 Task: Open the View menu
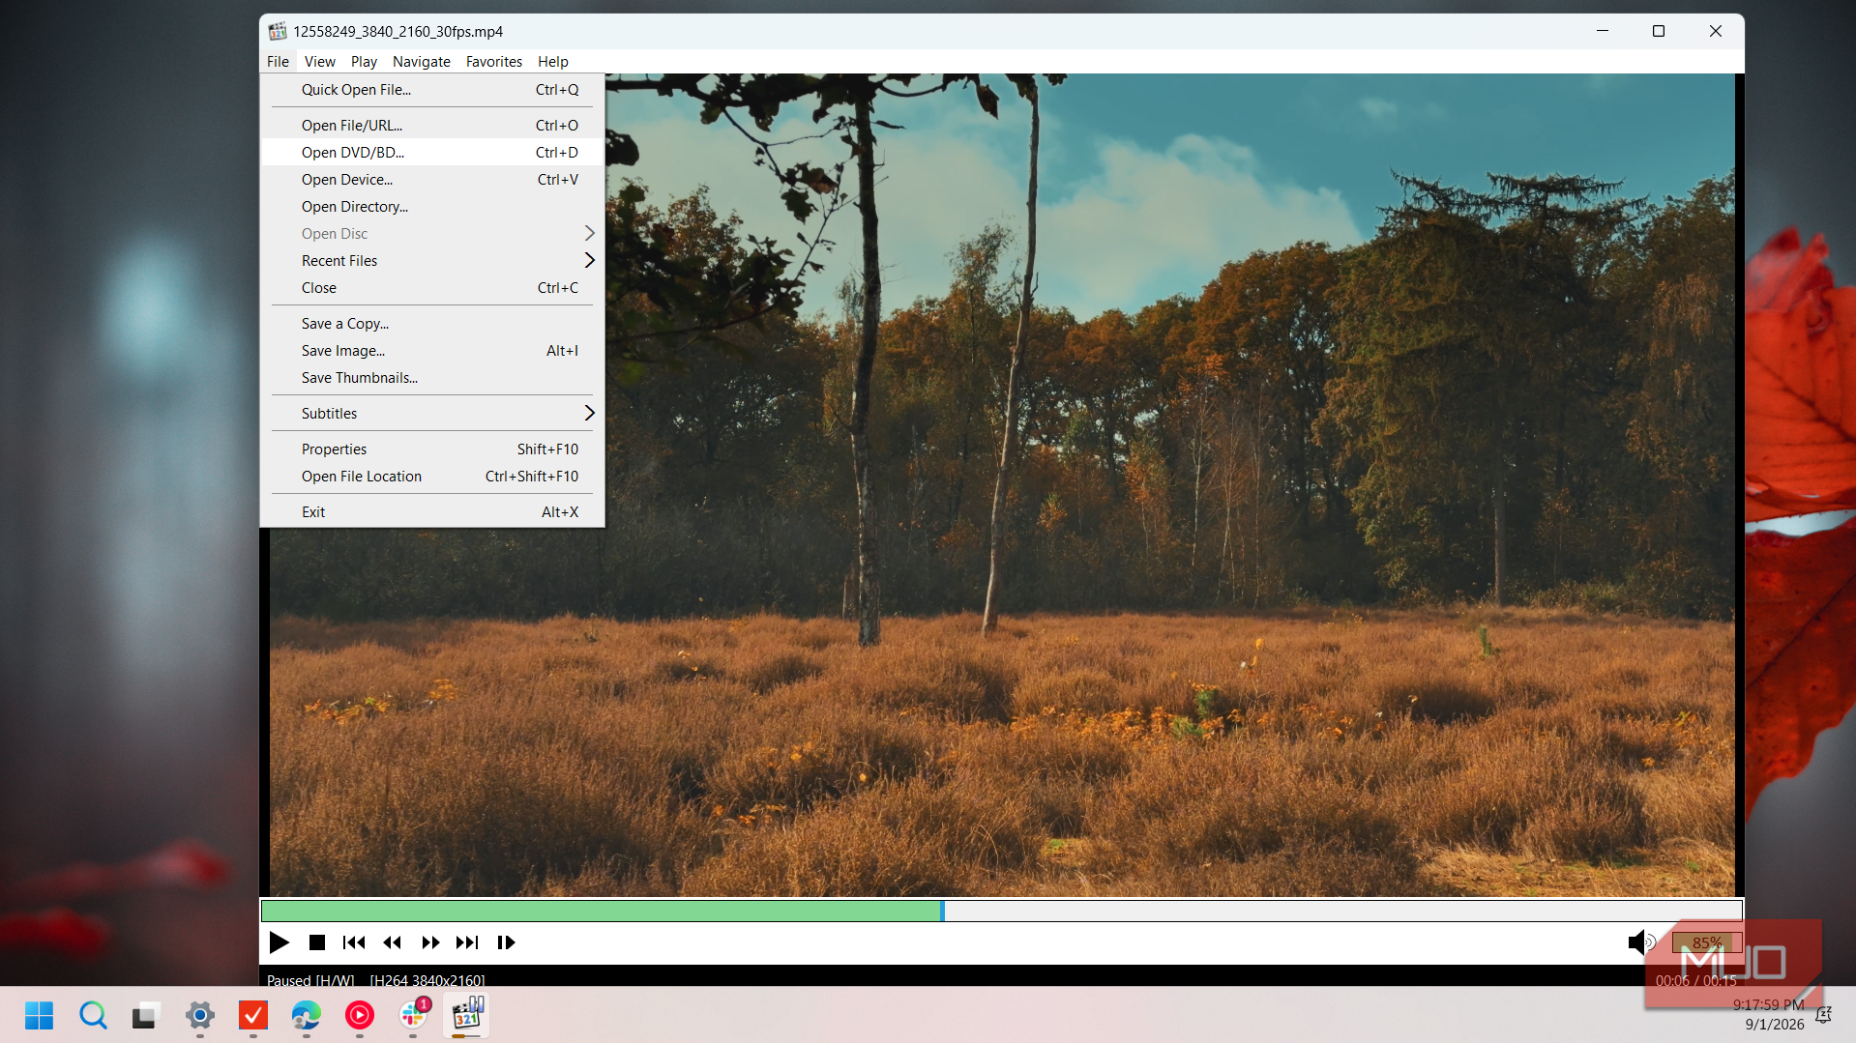(319, 61)
